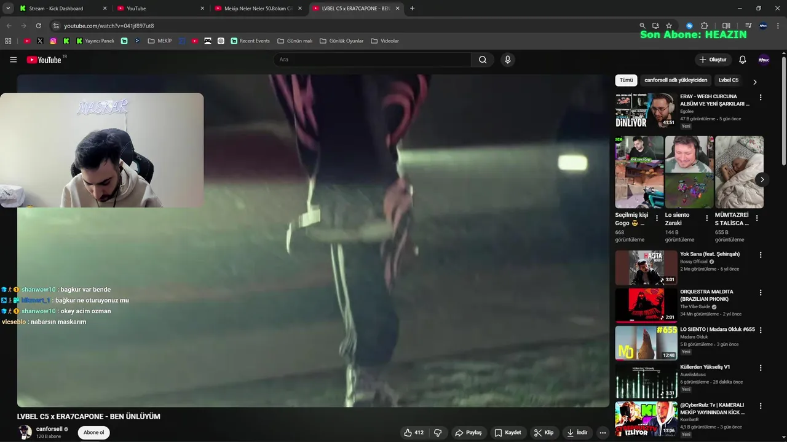Open options for LO SIENTO Madara Olduk video

761,330
